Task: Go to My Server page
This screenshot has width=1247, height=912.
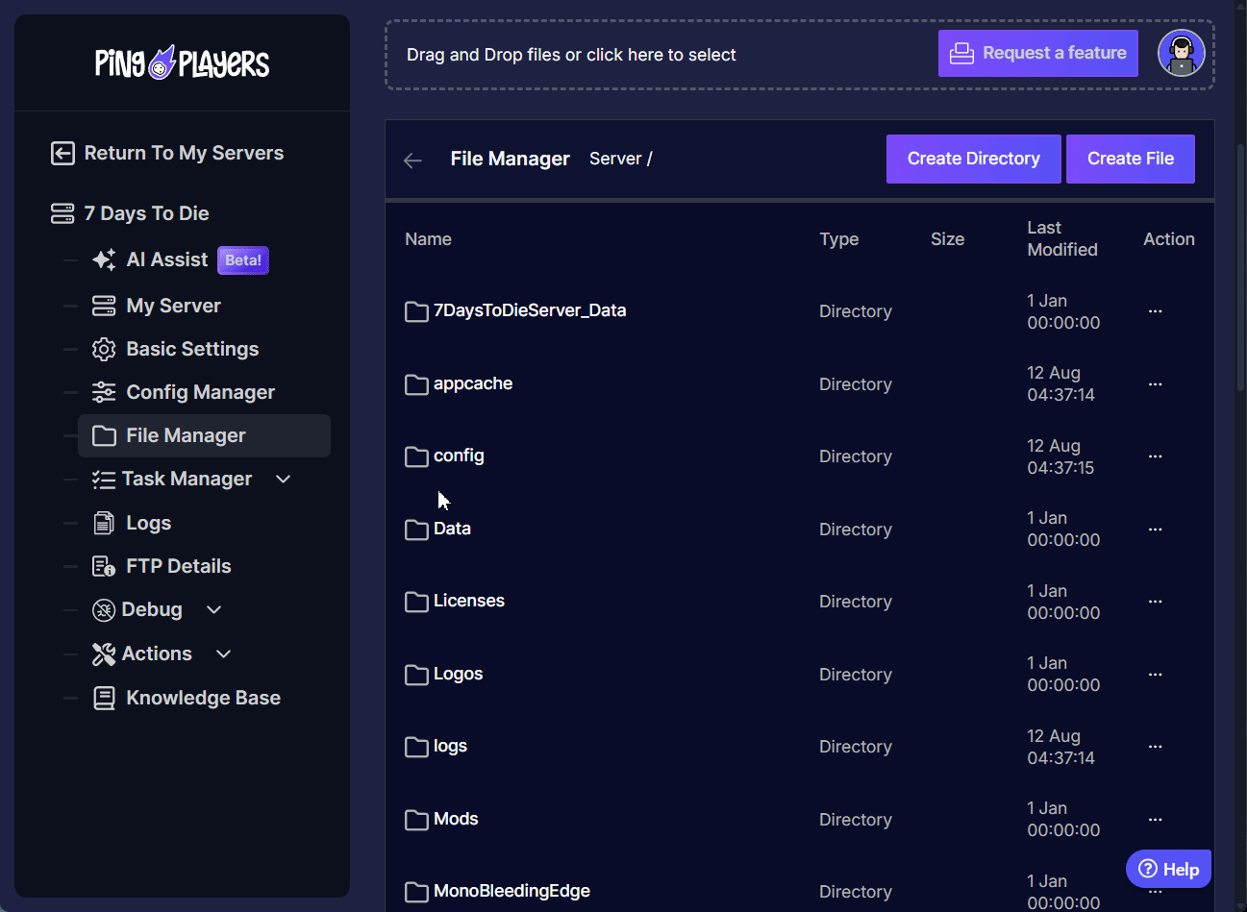Action: tap(173, 306)
